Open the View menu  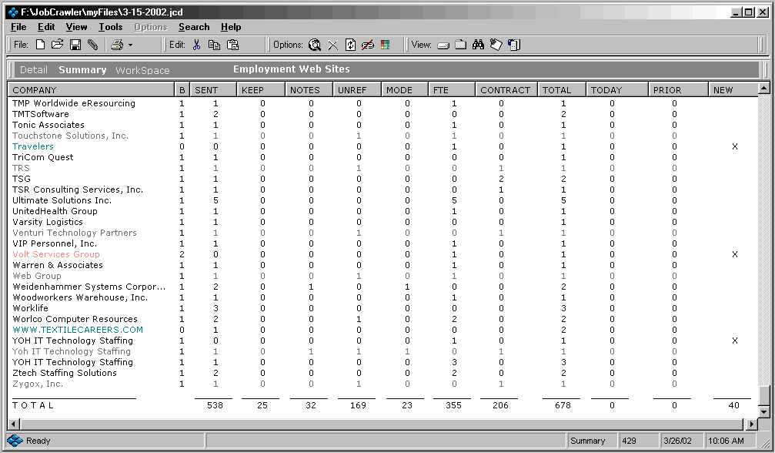pyautogui.click(x=77, y=27)
